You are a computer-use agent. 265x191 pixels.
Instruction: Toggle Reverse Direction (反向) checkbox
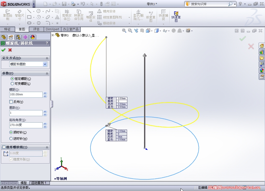tap(11, 102)
